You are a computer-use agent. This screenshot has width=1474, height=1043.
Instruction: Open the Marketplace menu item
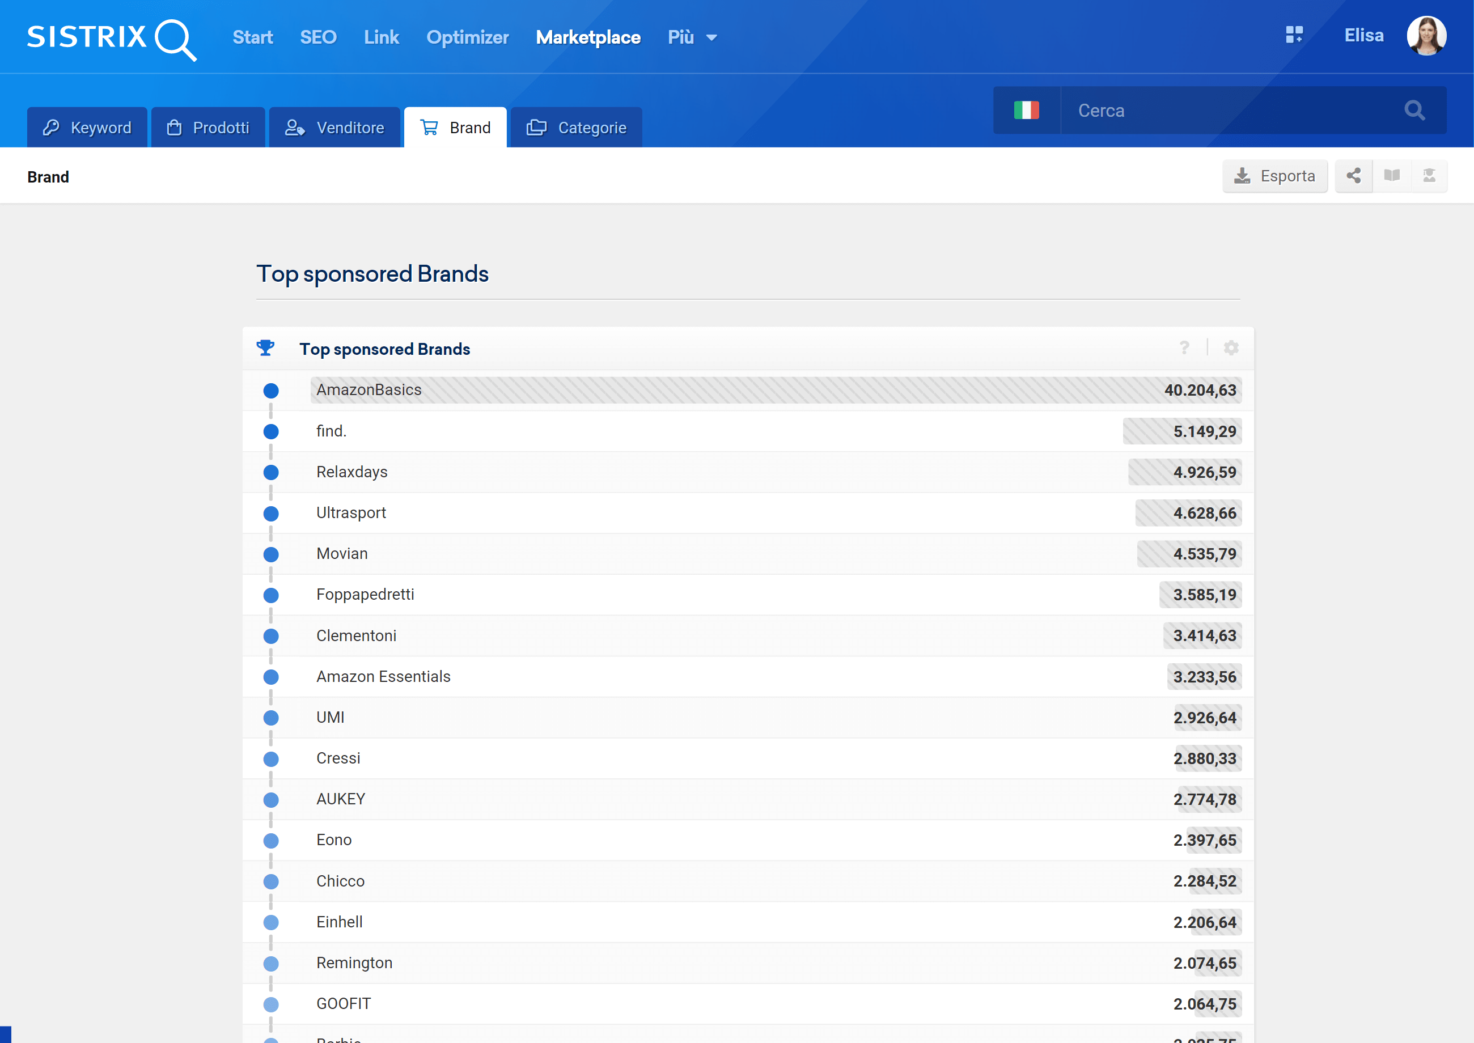click(x=588, y=37)
